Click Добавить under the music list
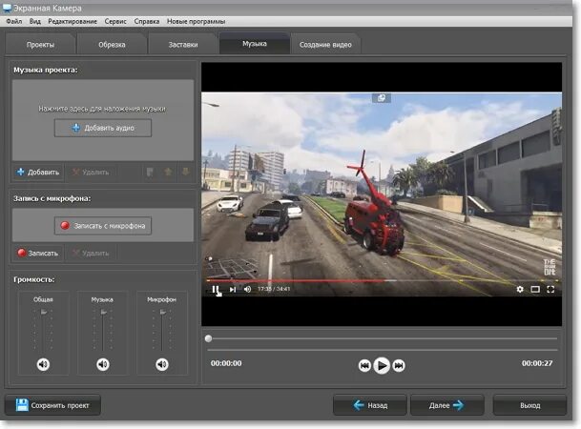 (38, 173)
